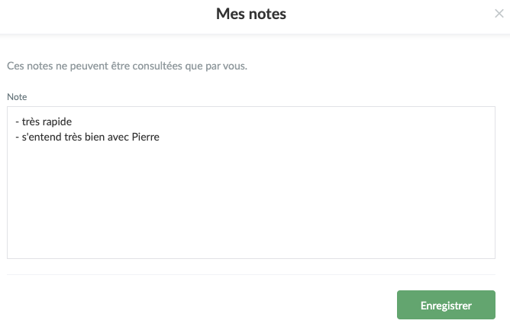Click the dash starting the first note line
The width and height of the screenshot is (510, 327).
coord(16,122)
